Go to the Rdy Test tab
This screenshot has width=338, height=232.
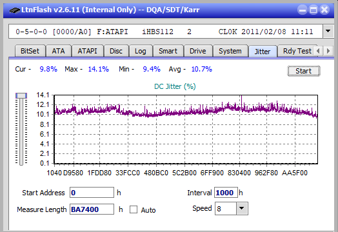pos(297,51)
